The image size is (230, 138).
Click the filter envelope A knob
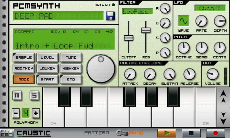tap(165, 8)
